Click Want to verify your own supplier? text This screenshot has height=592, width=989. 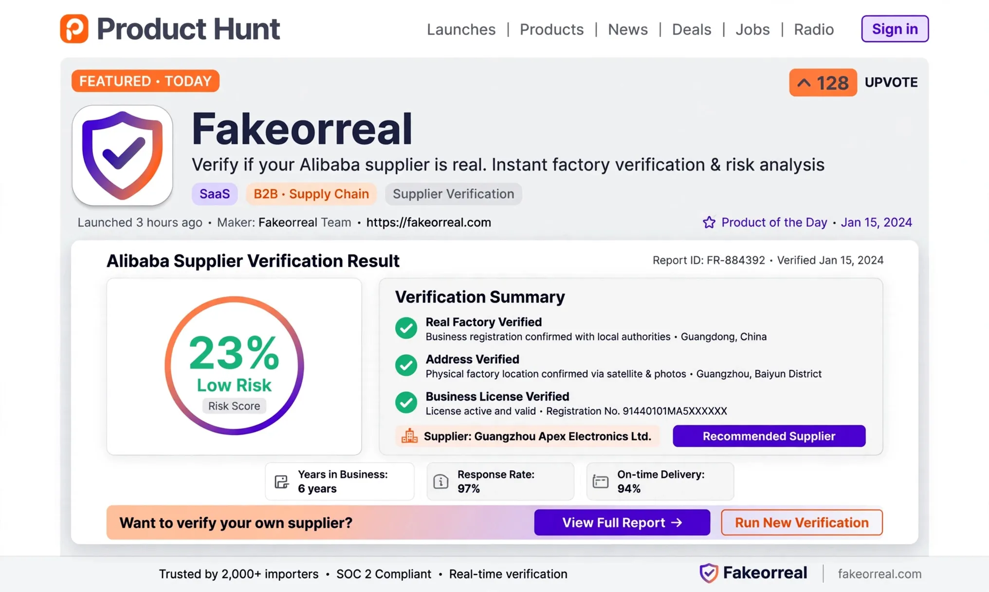click(236, 523)
